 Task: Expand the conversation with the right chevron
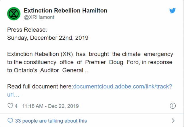coord(173,121)
